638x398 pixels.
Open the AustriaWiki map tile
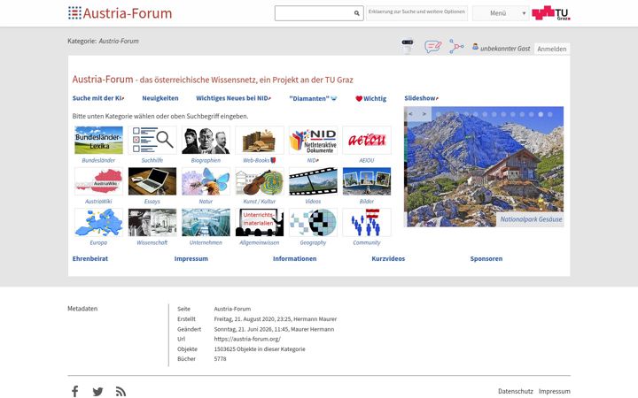(98, 181)
